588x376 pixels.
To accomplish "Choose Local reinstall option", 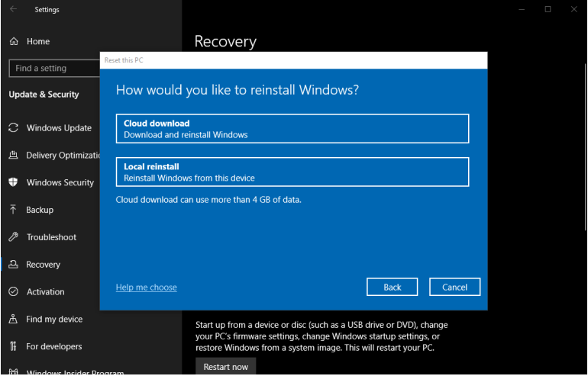I will point(292,172).
